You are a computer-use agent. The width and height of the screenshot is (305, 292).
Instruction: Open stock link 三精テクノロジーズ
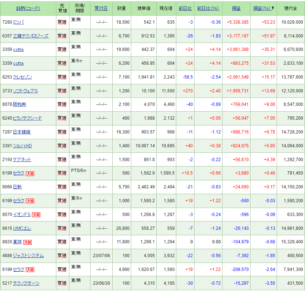coord(31,36)
